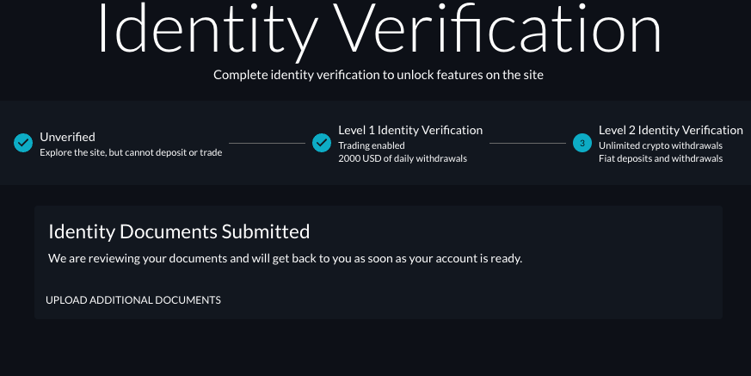Click the connector line after Unverified step
This screenshot has height=376, width=751.
[267, 143]
